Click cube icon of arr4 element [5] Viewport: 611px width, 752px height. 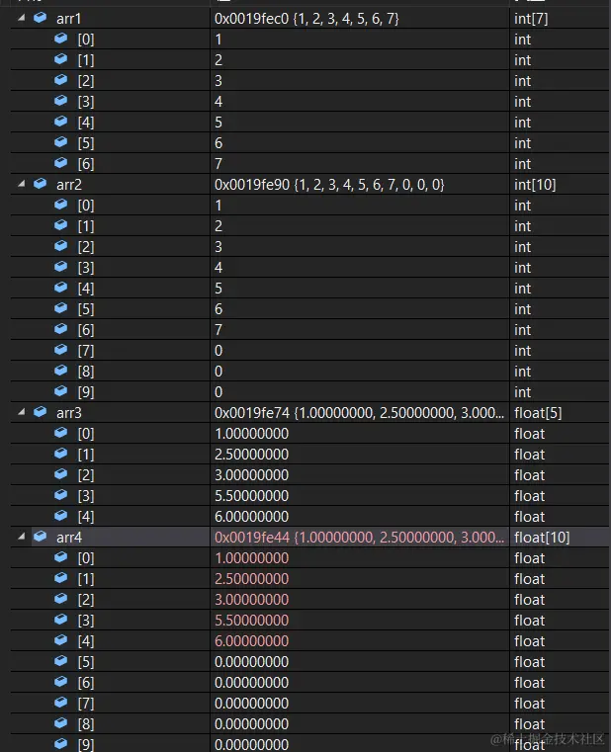pyautogui.click(x=61, y=661)
